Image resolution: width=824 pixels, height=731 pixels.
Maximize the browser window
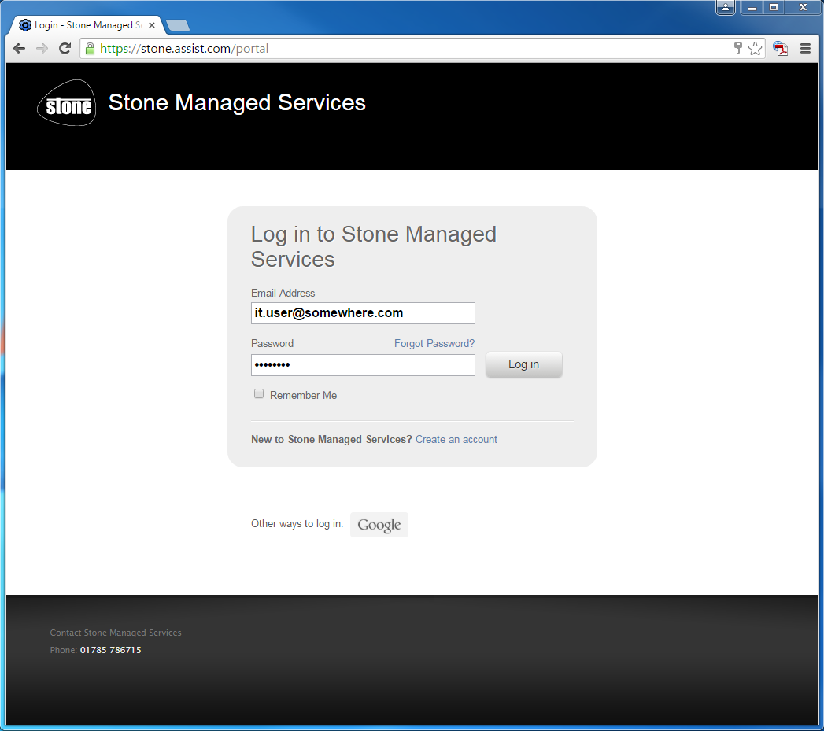pos(774,7)
